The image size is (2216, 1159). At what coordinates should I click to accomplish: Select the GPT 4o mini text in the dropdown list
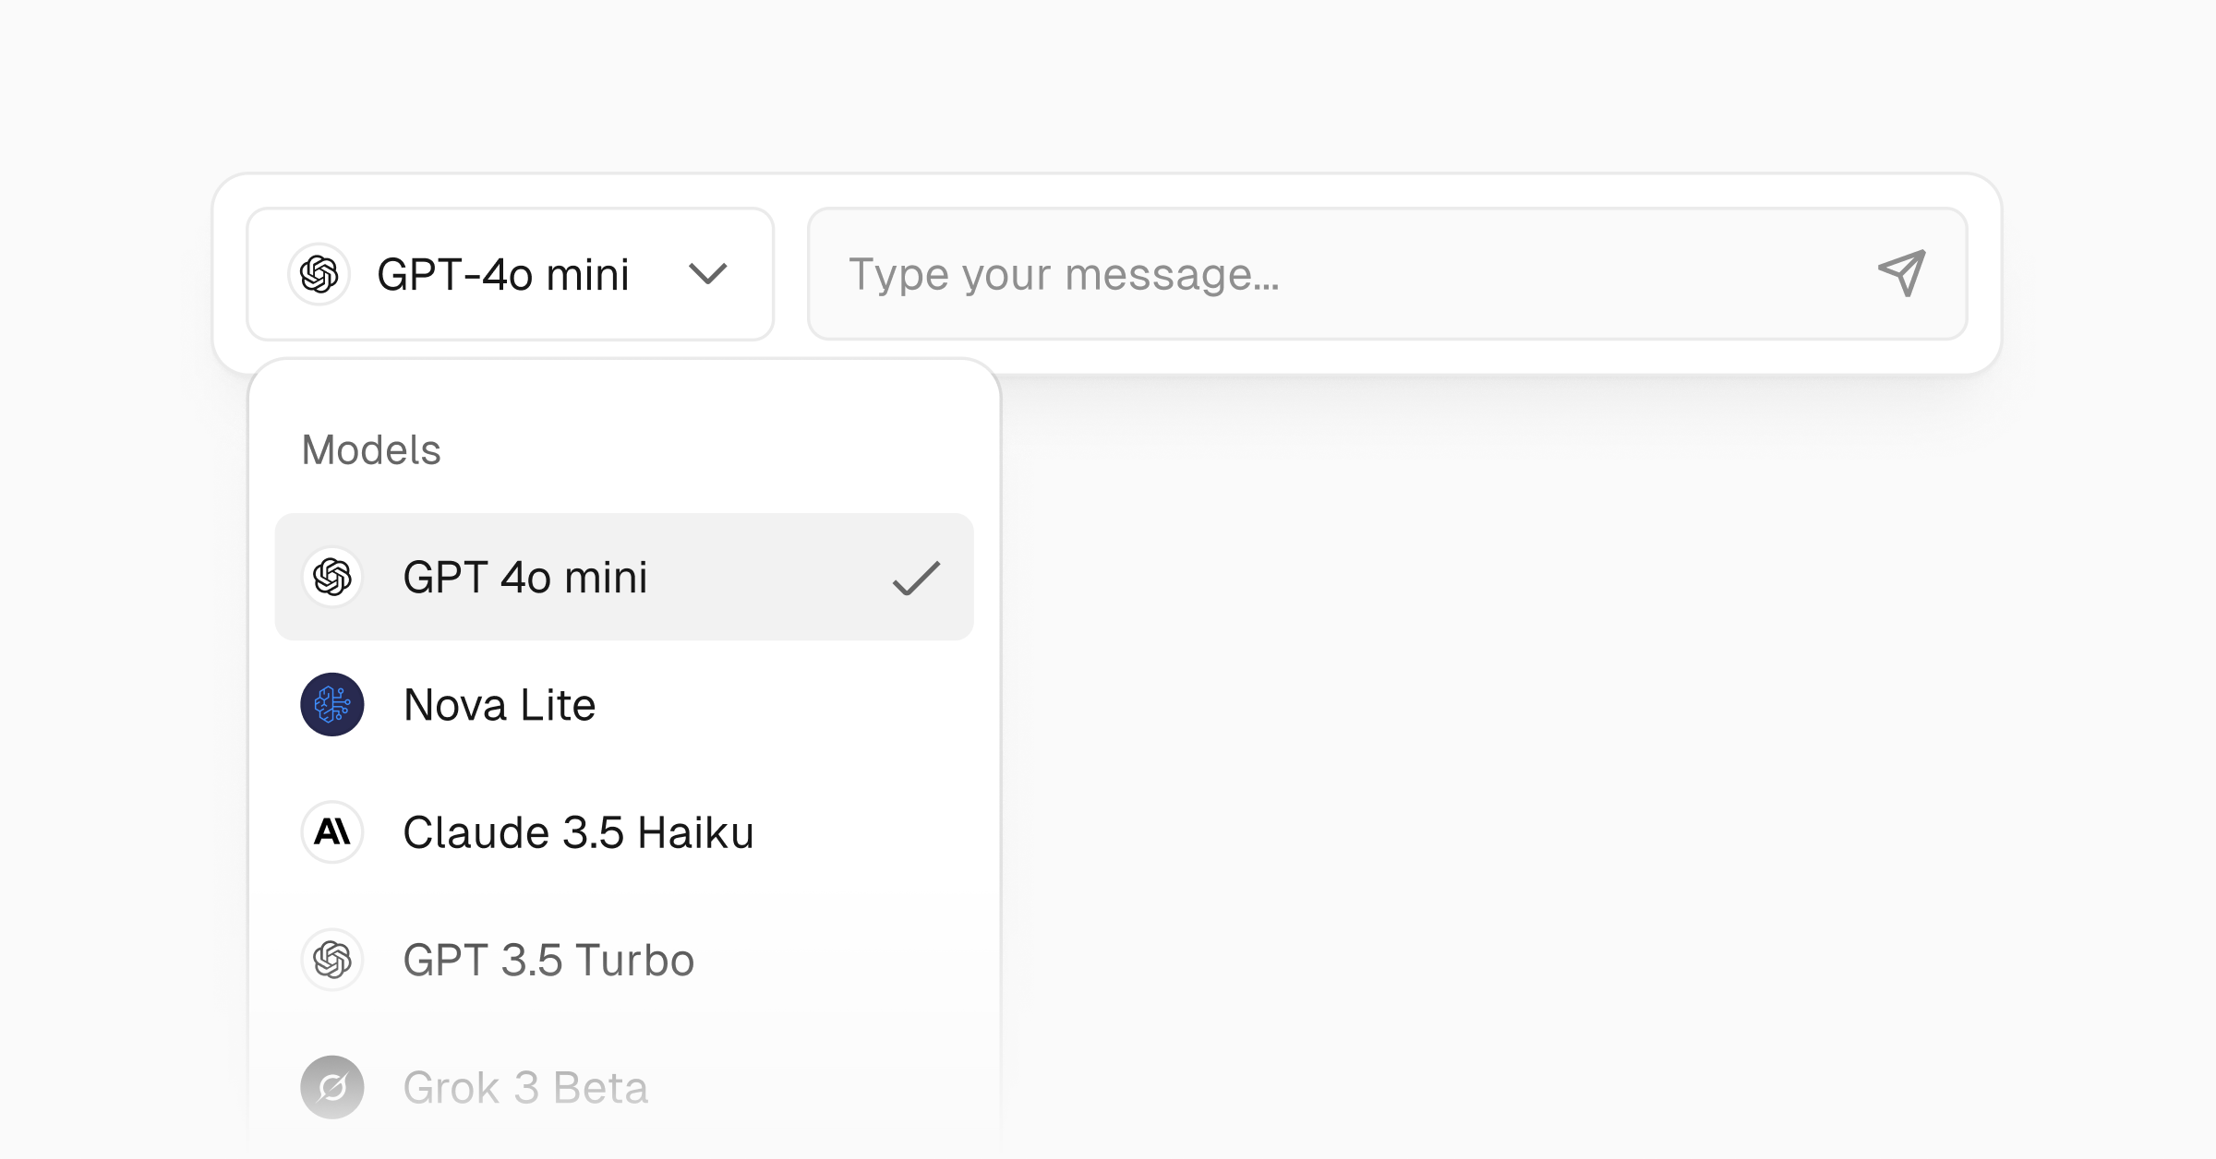coord(525,578)
